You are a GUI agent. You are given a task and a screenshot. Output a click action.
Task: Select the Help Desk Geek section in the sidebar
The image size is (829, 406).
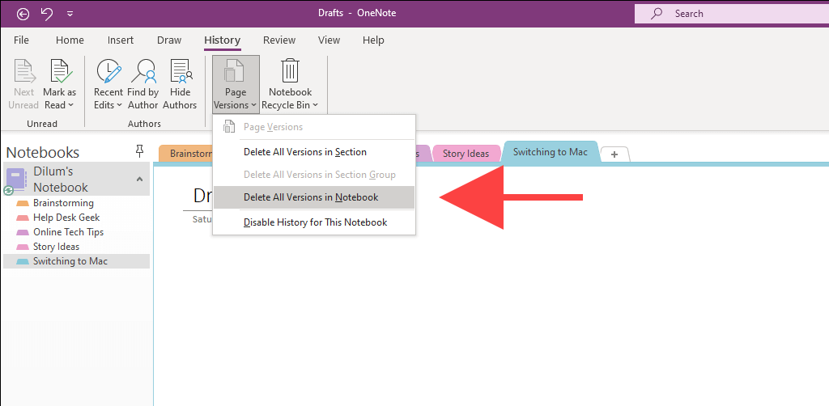click(66, 218)
